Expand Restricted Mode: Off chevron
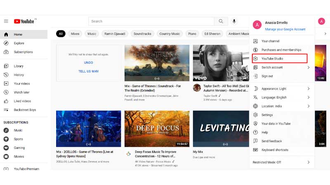330x185 pixels. pyautogui.click(x=308, y=162)
